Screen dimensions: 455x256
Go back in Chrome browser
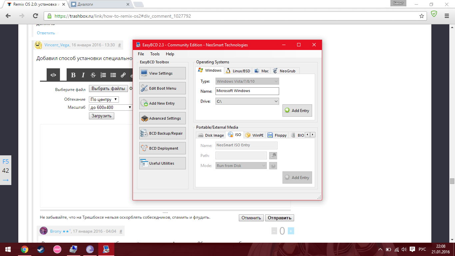pos(8,16)
